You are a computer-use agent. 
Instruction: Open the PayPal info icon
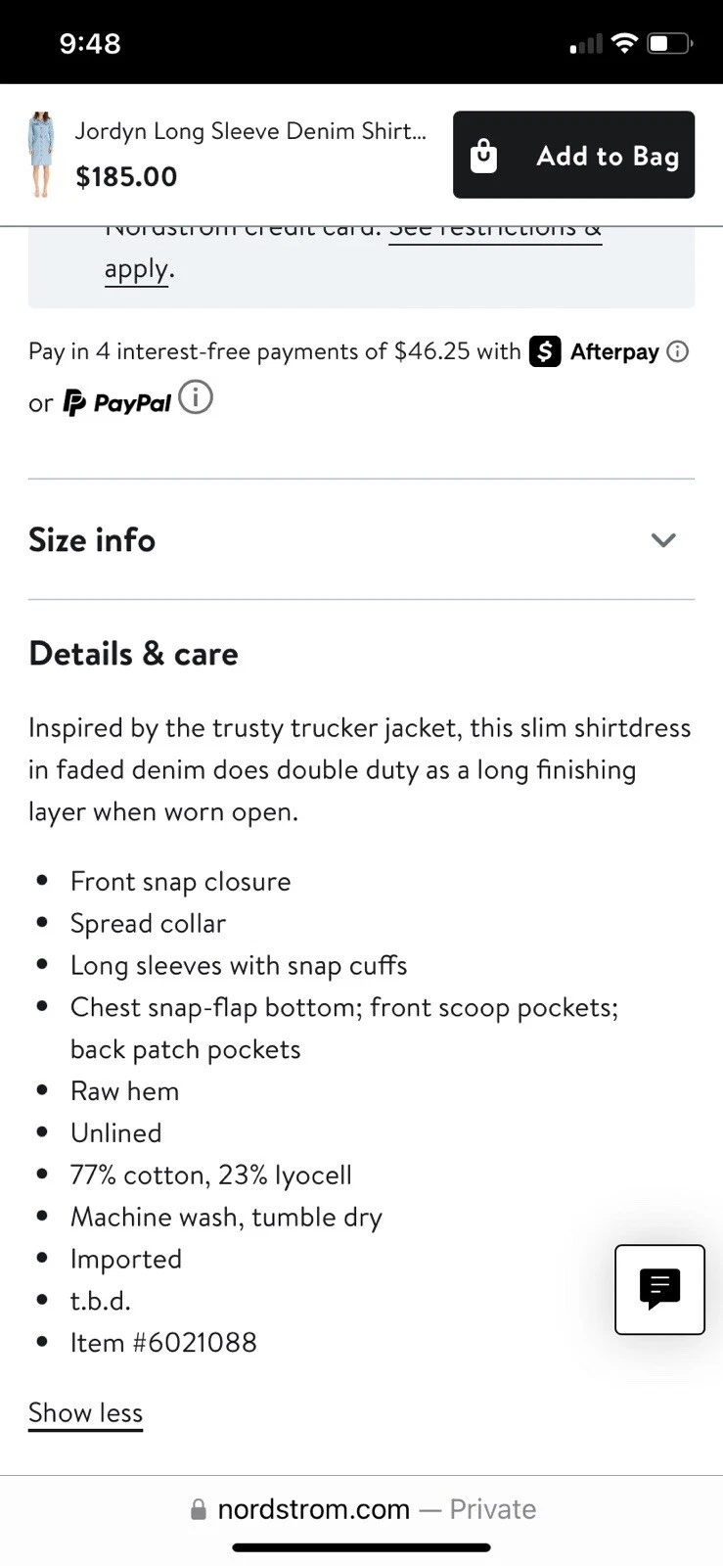pos(196,397)
